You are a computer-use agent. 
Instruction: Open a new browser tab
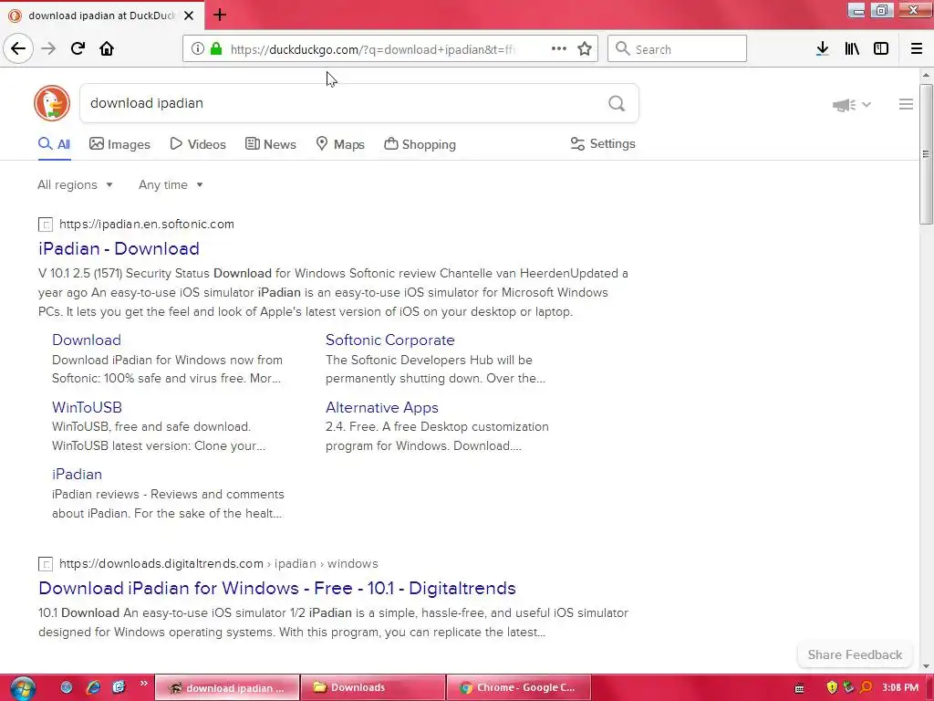click(x=220, y=15)
